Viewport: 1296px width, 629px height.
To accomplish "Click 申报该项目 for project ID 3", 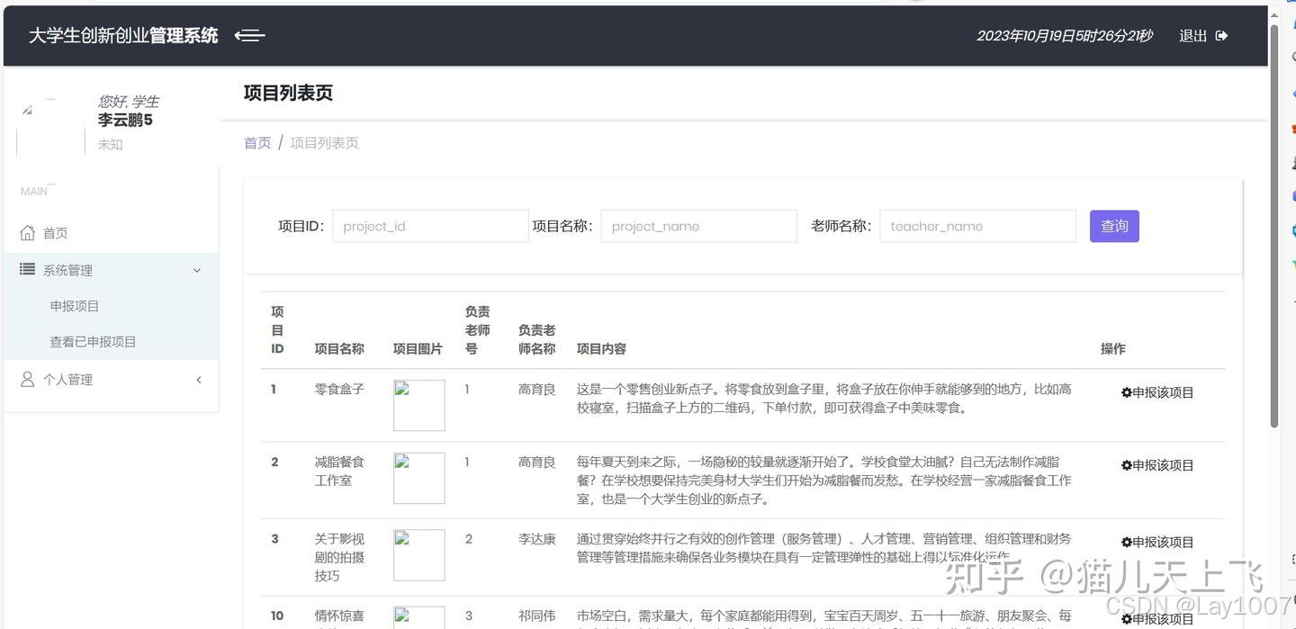I will [1157, 542].
